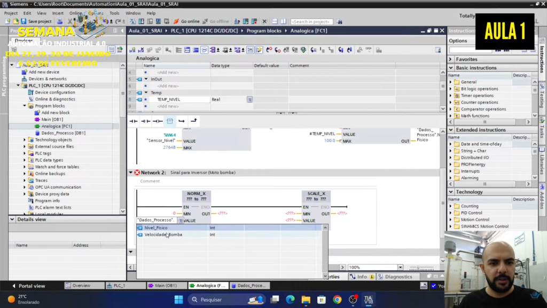Expand the PID Control folder
The image size is (547, 308).
450,213
